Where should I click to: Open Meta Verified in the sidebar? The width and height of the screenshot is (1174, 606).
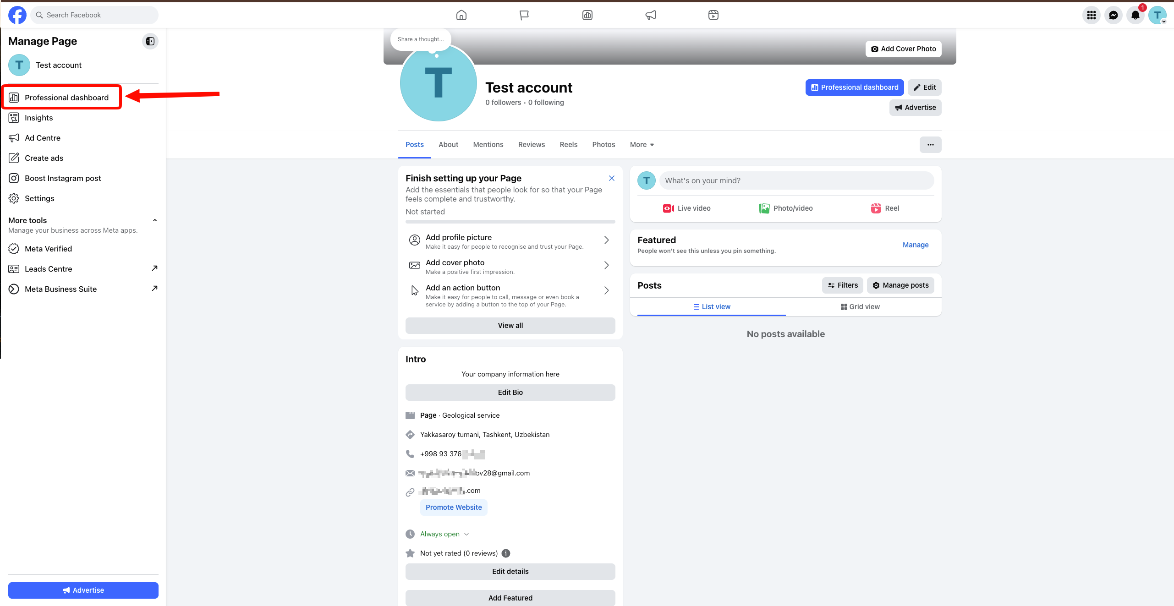click(83, 249)
